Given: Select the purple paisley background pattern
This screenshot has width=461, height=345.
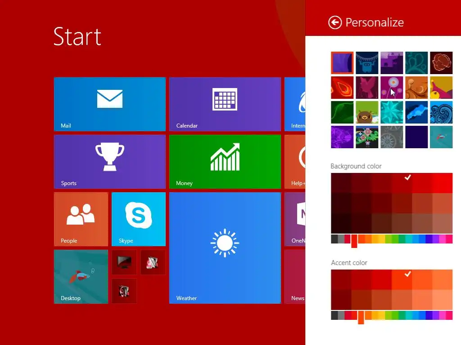Looking at the screenshot, I should [342, 137].
